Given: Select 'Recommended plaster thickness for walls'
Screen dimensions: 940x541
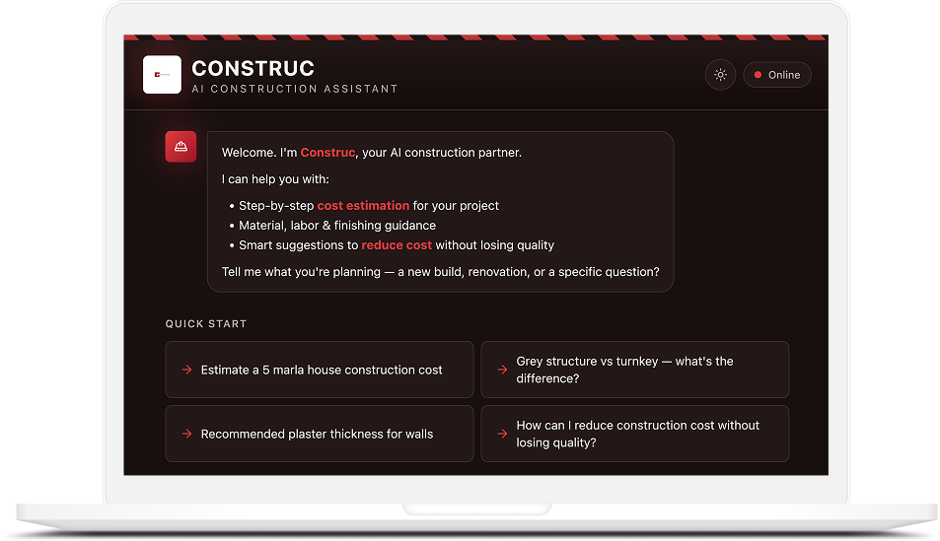Looking at the screenshot, I should (320, 434).
